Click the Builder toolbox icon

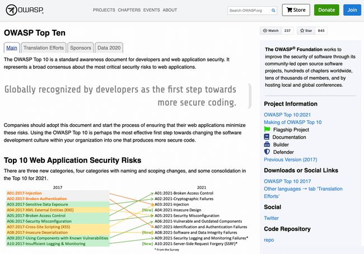[267, 144]
